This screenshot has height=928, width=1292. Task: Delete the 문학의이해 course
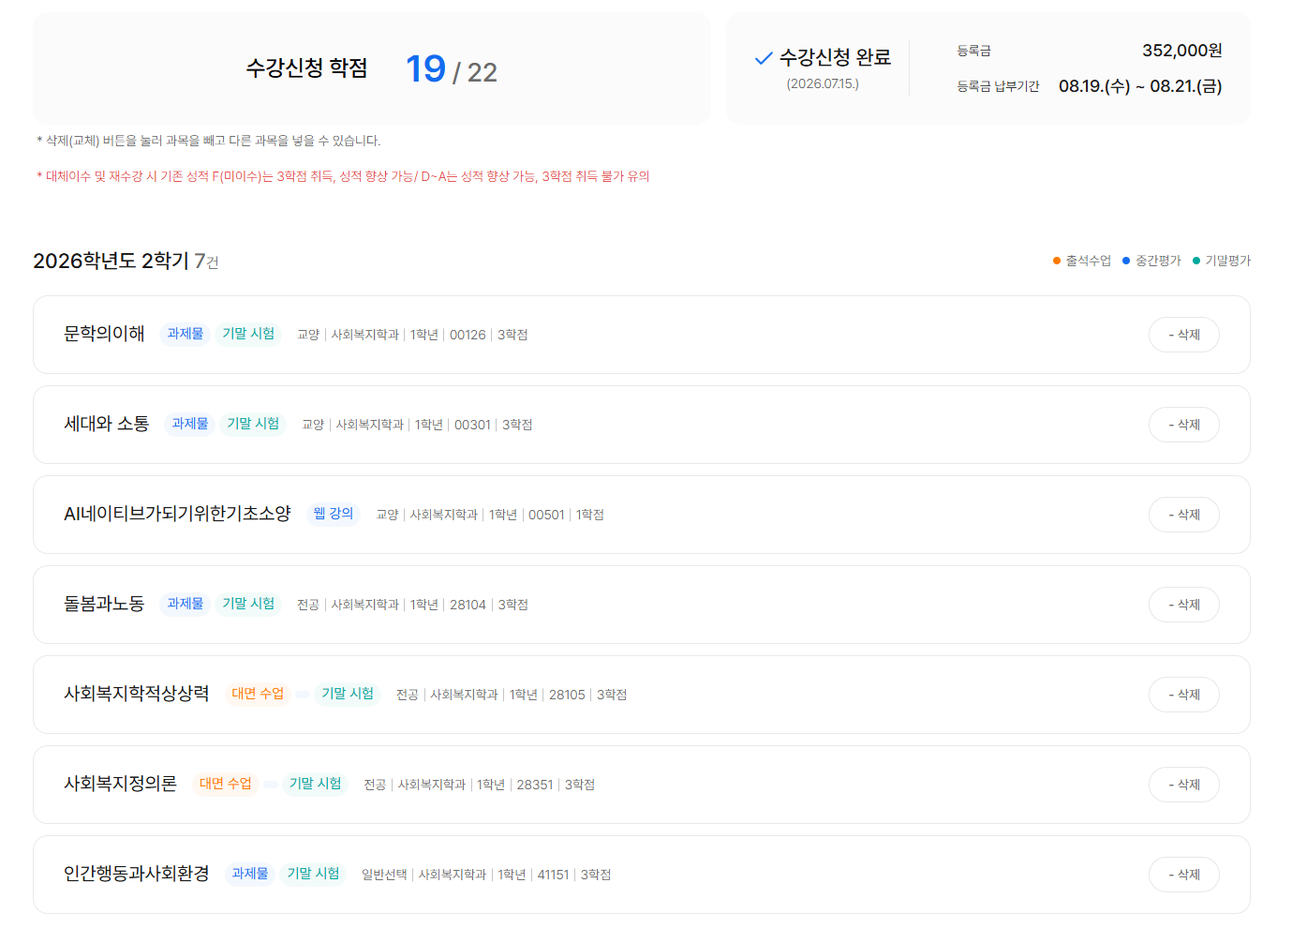click(1183, 335)
